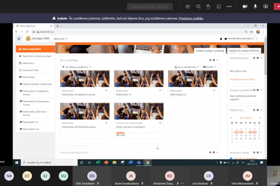
Task: Open options menu on Matematika 2cd card
Action: [x=214, y=90]
